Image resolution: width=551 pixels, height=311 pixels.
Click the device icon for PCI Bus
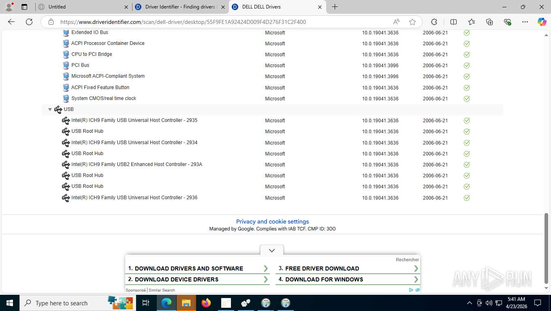click(66, 65)
